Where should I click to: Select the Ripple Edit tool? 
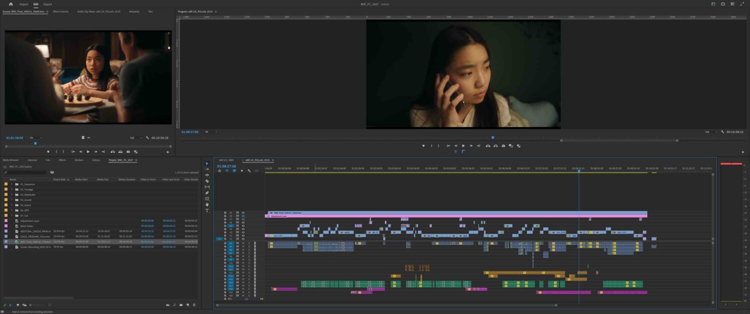click(207, 175)
